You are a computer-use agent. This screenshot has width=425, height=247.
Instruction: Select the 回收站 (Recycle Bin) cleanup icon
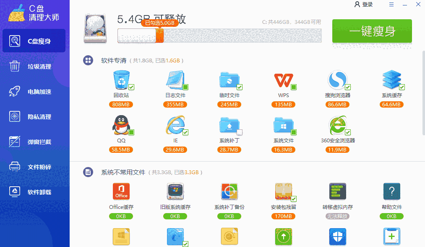click(x=121, y=82)
